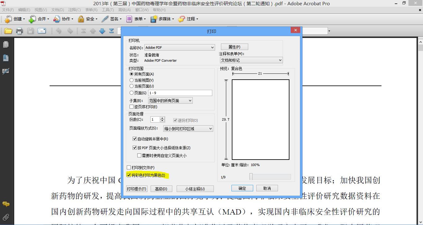Select 页面(G) range radio button

pyautogui.click(x=131, y=93)
